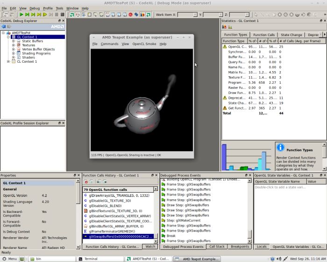This screenshot has width=327, height=262.
Task: Switch to the Call Stack tab
Action: click(217, 247)
